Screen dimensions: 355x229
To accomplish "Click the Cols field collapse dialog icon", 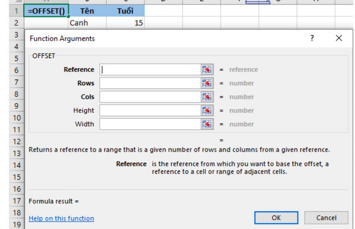I will pyautogui.click(x=207, y=97).
